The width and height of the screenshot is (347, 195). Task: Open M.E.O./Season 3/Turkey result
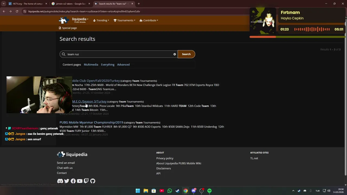click(x=89, y=102)
